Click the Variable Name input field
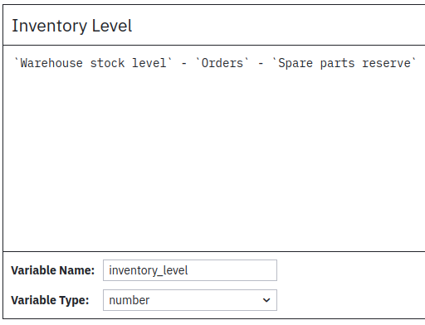Screen dimensions: 425x325 pyautogui.click(x=190, y=270)
